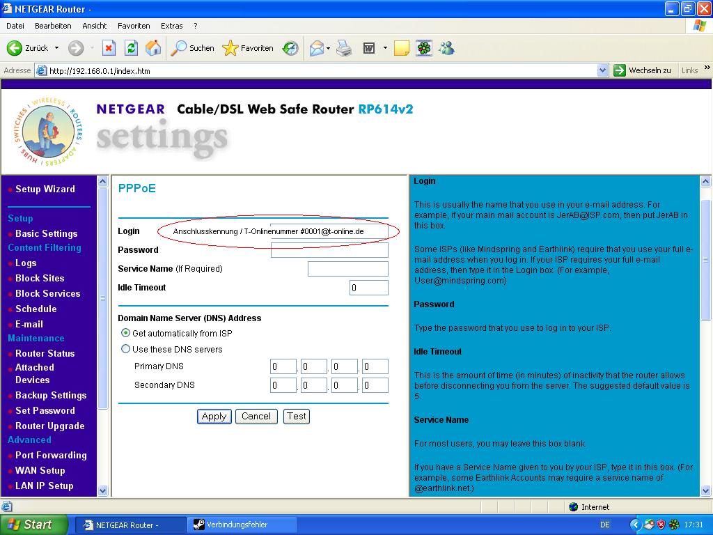Open Block Sites in sidebar
Viewport: 713px width, 535px height.
(40, 278)
